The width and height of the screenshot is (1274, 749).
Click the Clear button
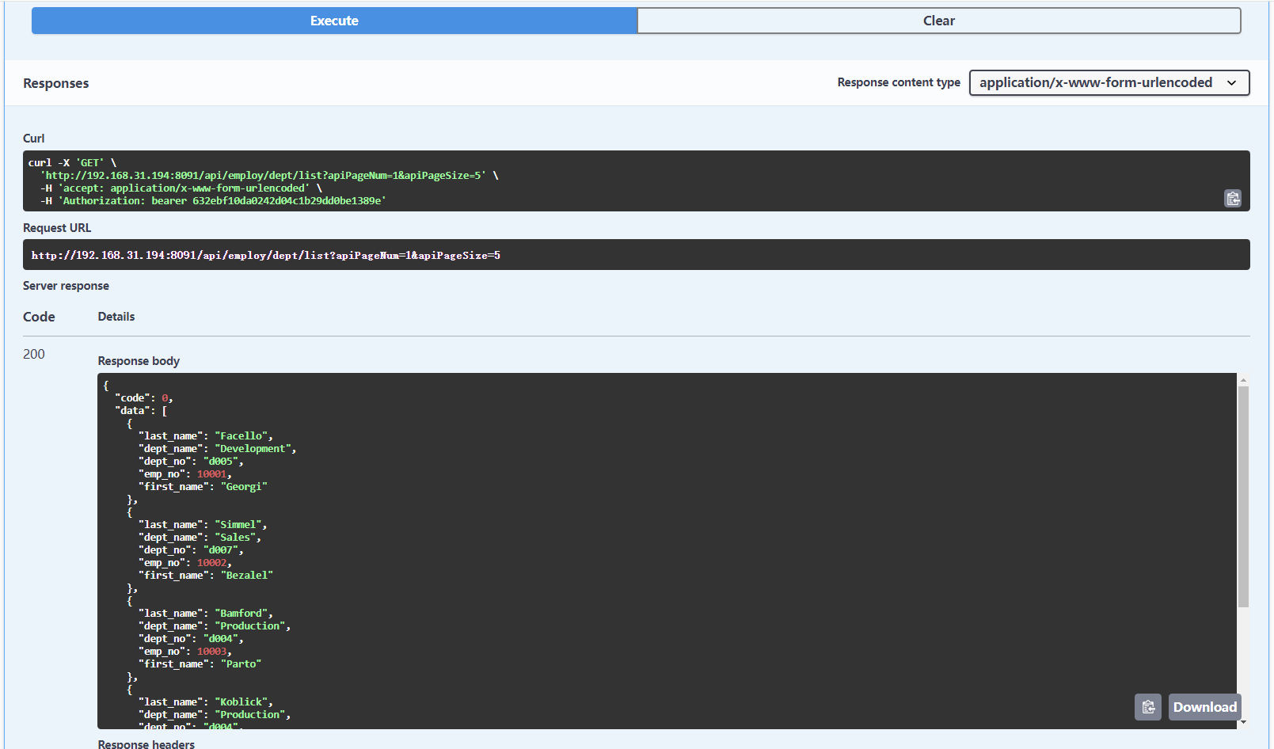(x=939, y=21)
